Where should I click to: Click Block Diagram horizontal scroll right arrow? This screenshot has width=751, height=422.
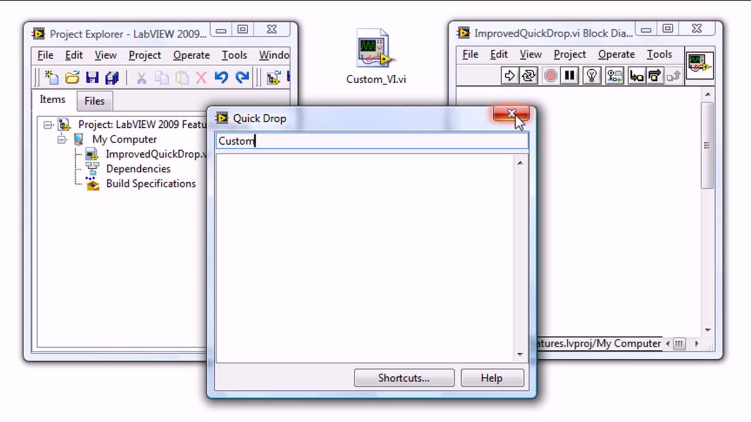pos(697,343)
